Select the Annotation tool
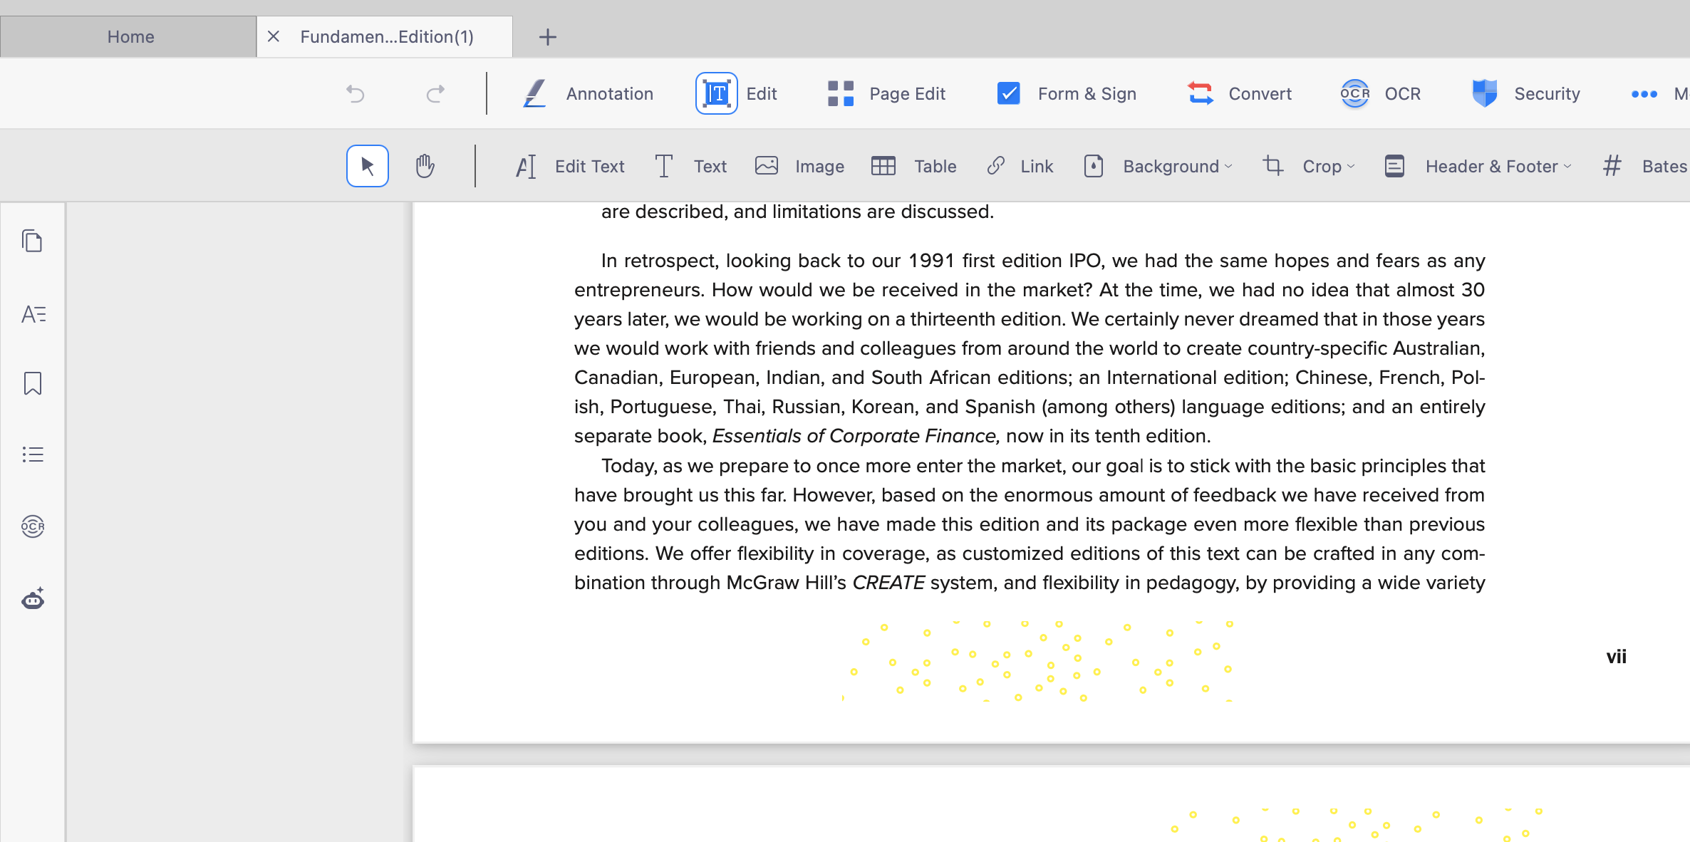Viewport: 1690px width, 842px height. click(x=586, y=93)
